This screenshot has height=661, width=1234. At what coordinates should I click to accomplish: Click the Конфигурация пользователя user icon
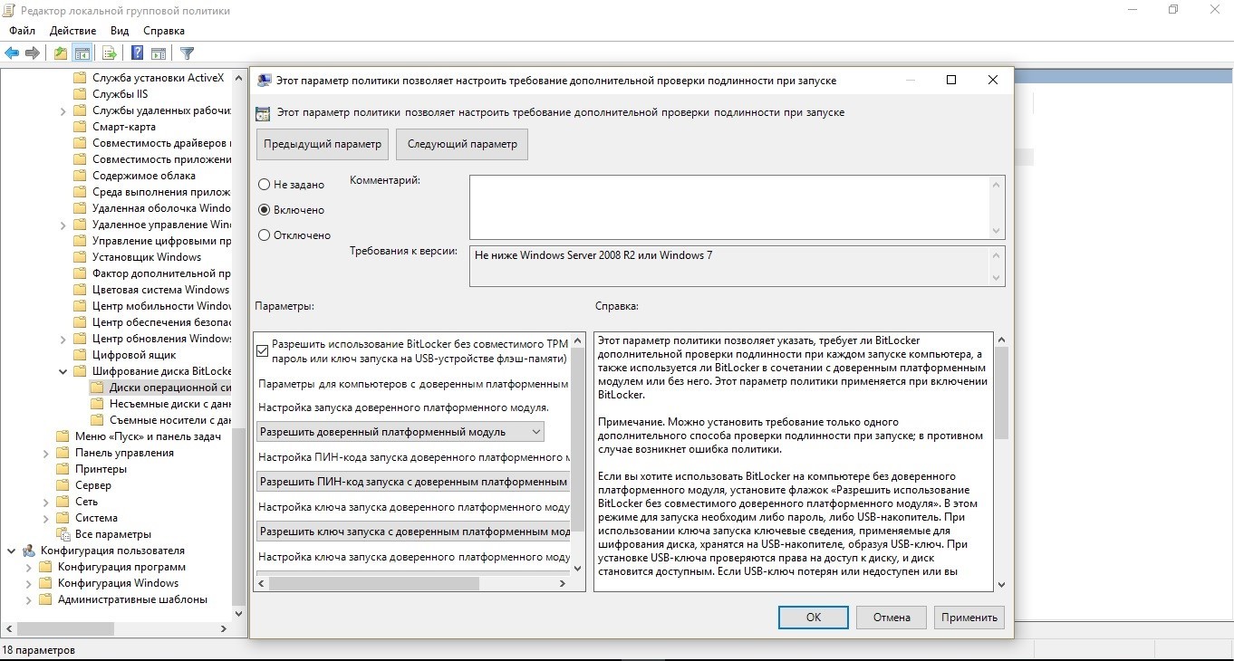29,551
